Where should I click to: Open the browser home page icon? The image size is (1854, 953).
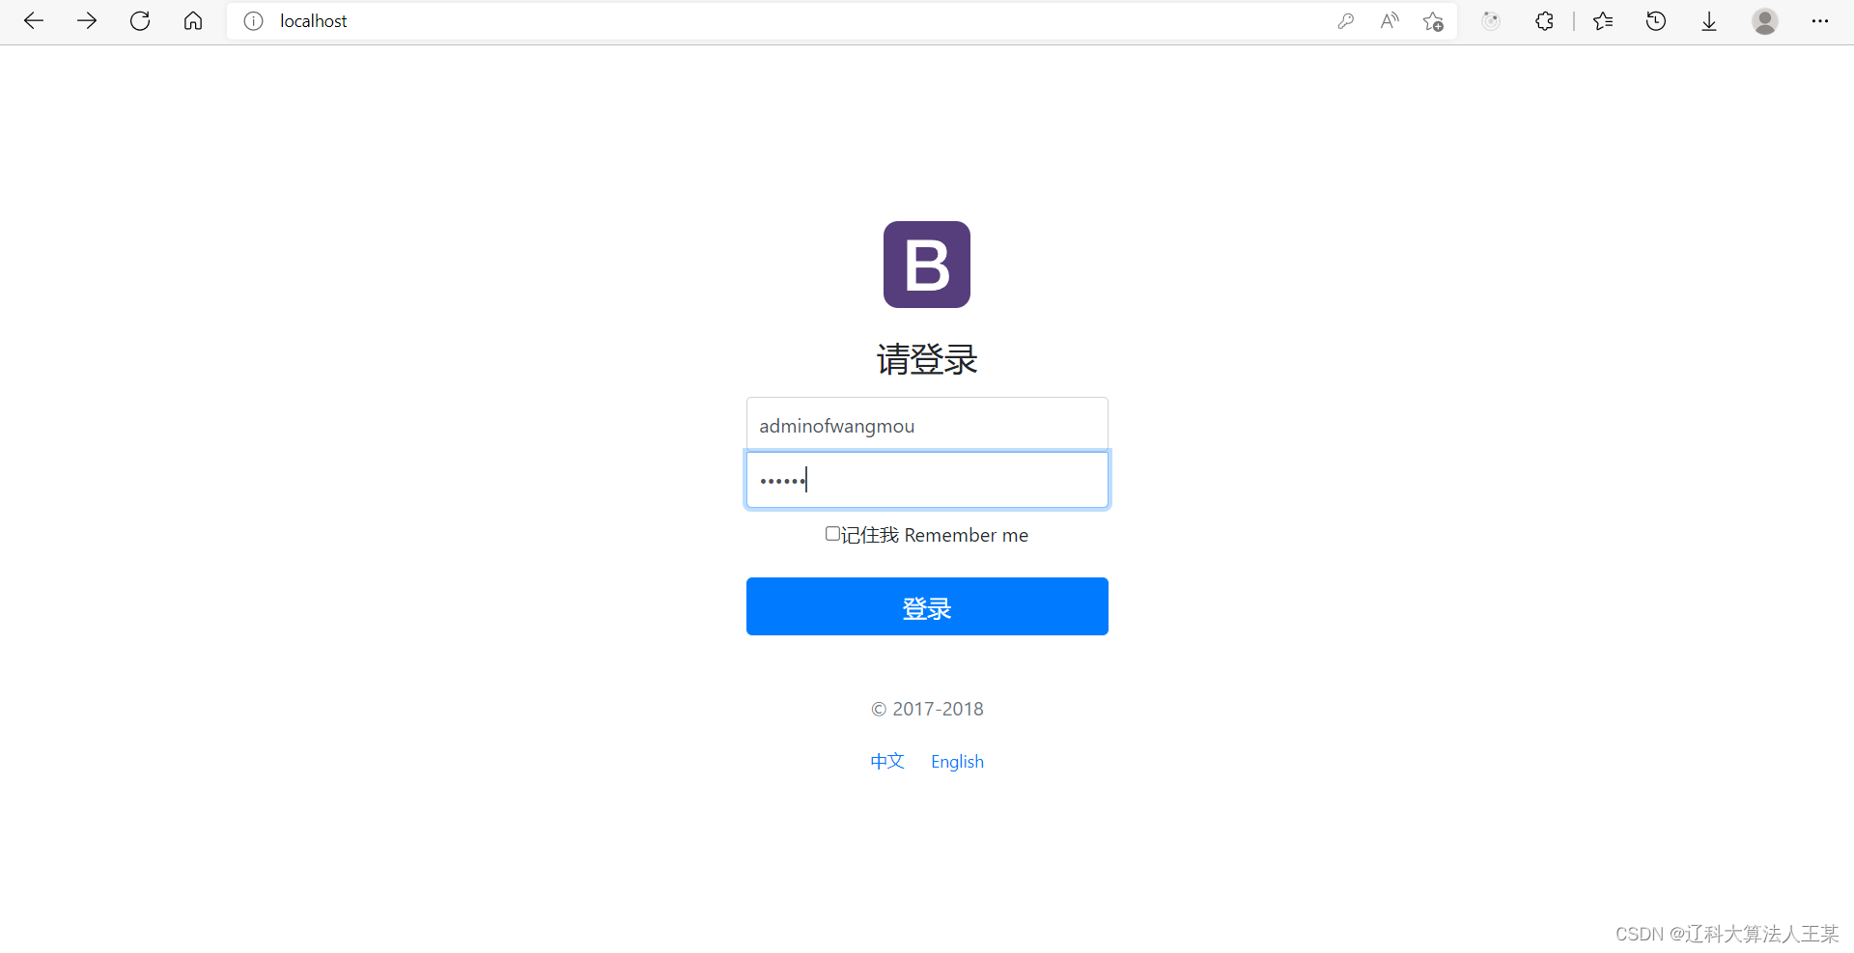[193, 21]
